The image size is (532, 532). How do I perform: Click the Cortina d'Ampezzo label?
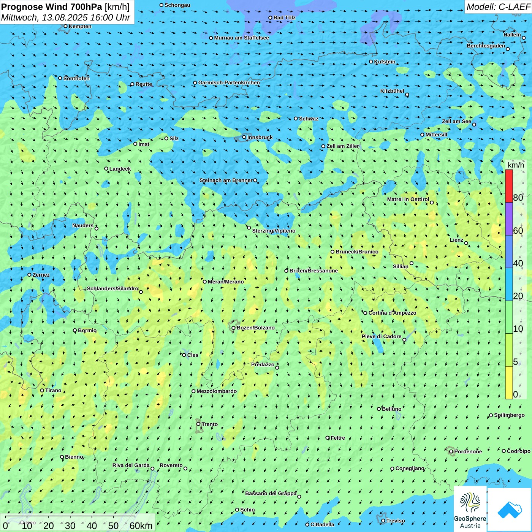click(x=392, y=313)
